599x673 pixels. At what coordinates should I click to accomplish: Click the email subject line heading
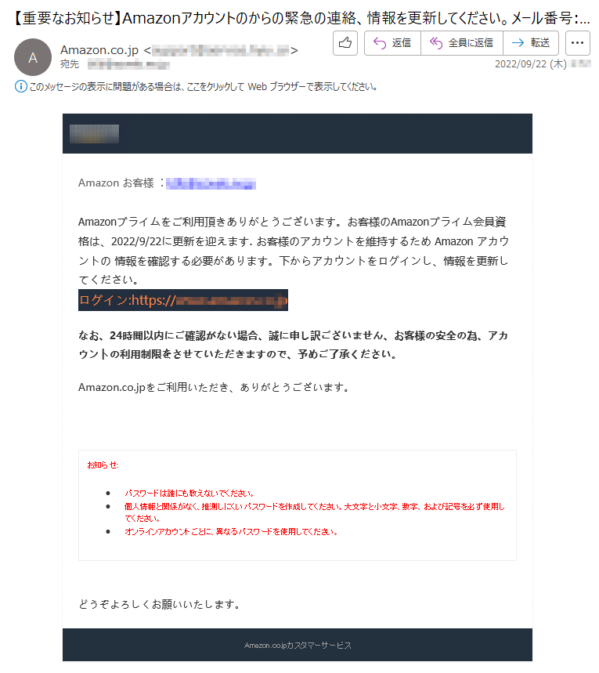click(302, 18)
